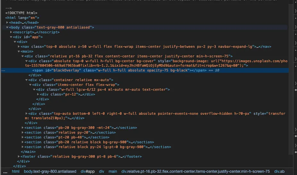
Task: Expand the head element node
Action: 7,22
